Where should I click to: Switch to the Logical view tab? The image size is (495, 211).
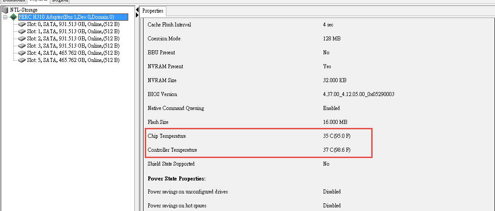[x=60, y=1]
